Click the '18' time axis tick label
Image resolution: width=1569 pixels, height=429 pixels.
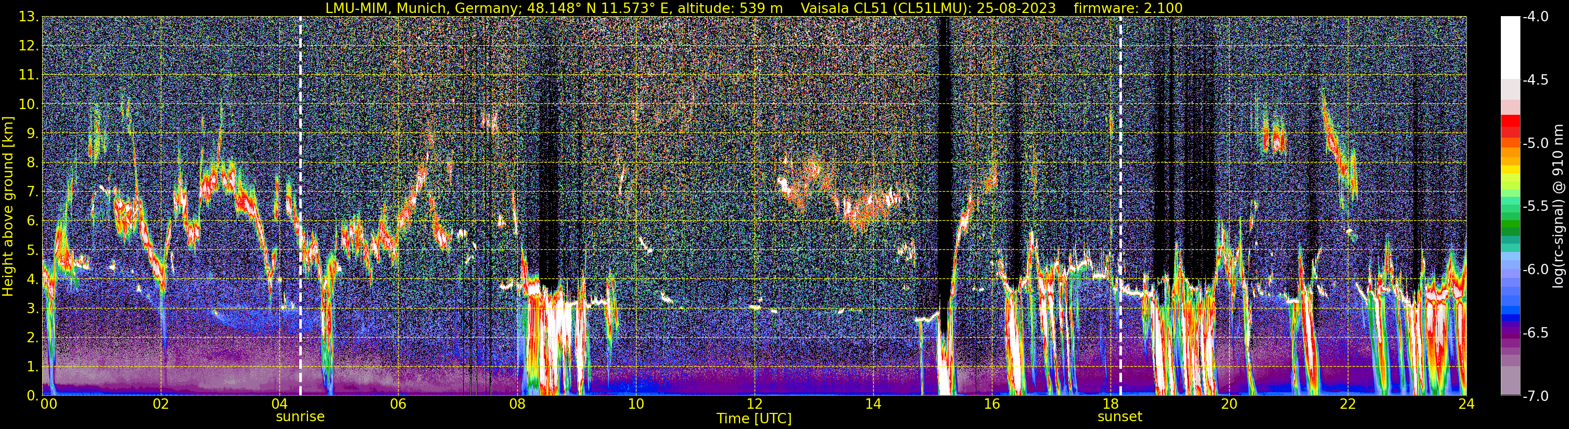pos(1111,404)
